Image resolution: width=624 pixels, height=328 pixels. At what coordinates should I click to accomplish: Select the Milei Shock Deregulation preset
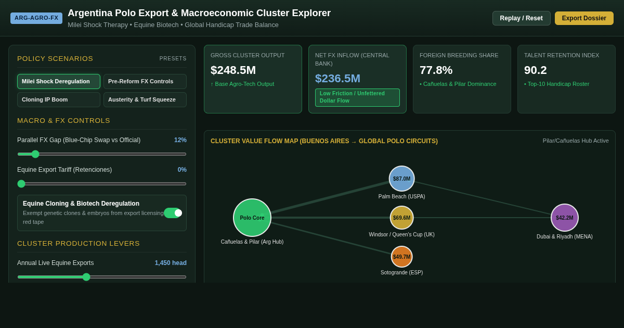click(59, 81)
